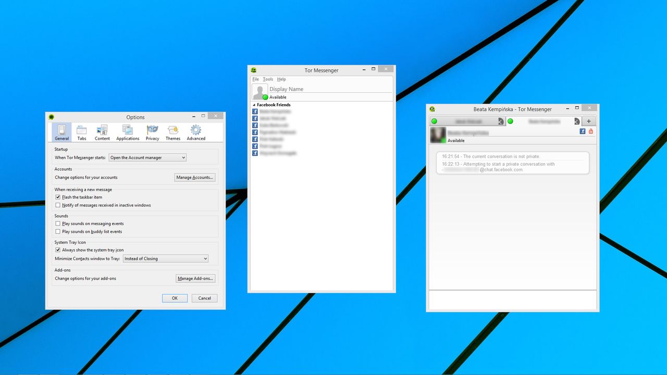Click the Available status text in conversation header
This screenshot has height=375, width=667.
[x=456, y=141]
